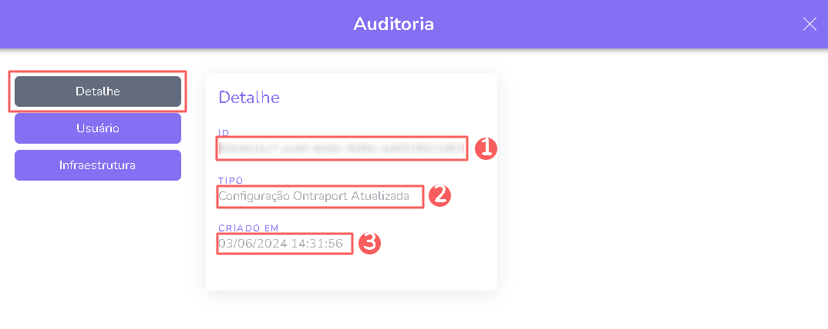This screenshot has height=329, width=828.
Task: Click the word 'Ontraport' in the type value
Action: 320,196
